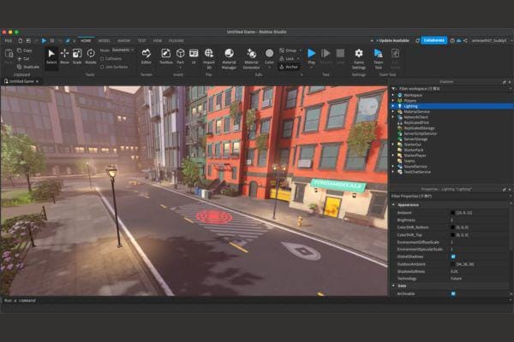The height and width of the screenshot is (342, 514).
Task: Click the Duplicate button
Action: coord(28,67)
